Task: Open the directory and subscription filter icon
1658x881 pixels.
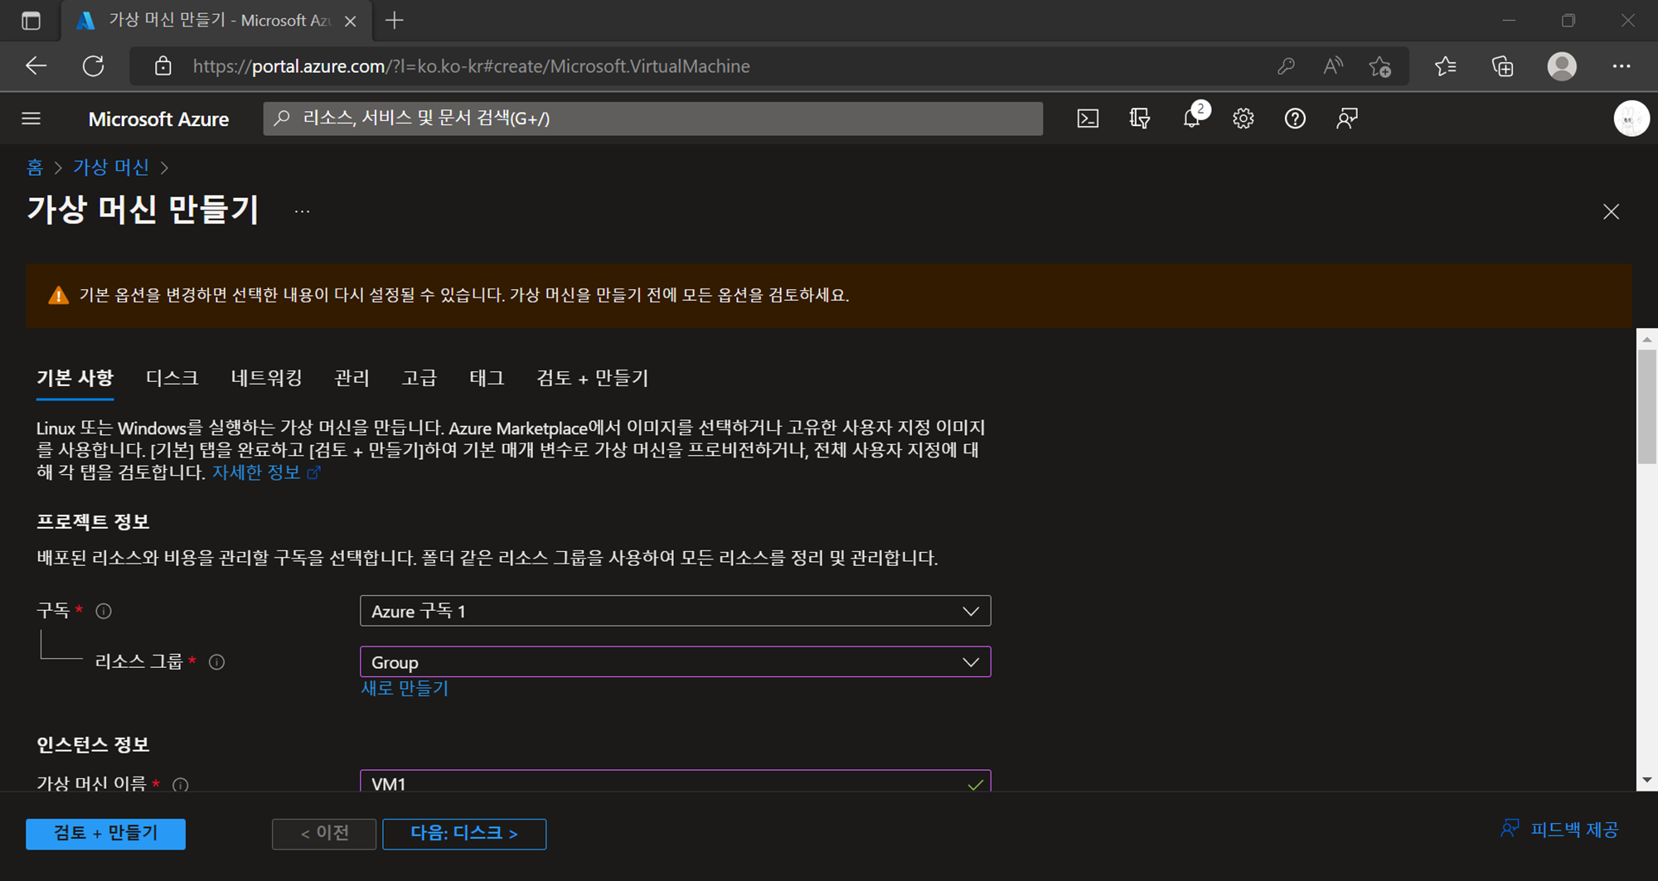Action: tap(1140, 119)
